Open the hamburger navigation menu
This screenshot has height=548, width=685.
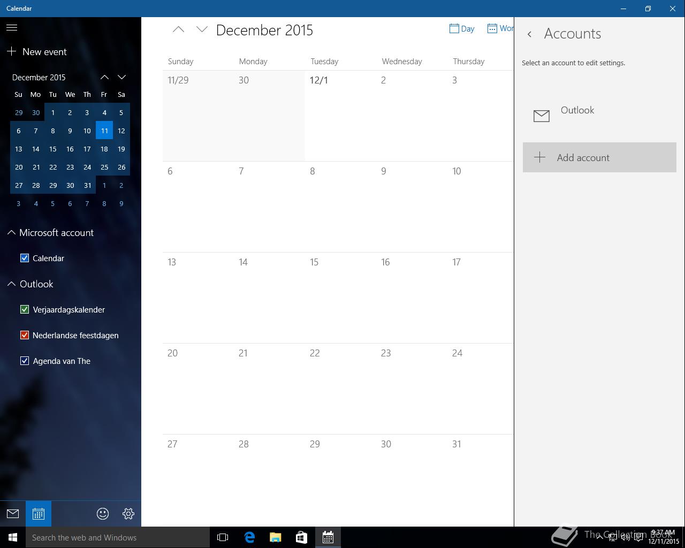click(x=12, y=28)
